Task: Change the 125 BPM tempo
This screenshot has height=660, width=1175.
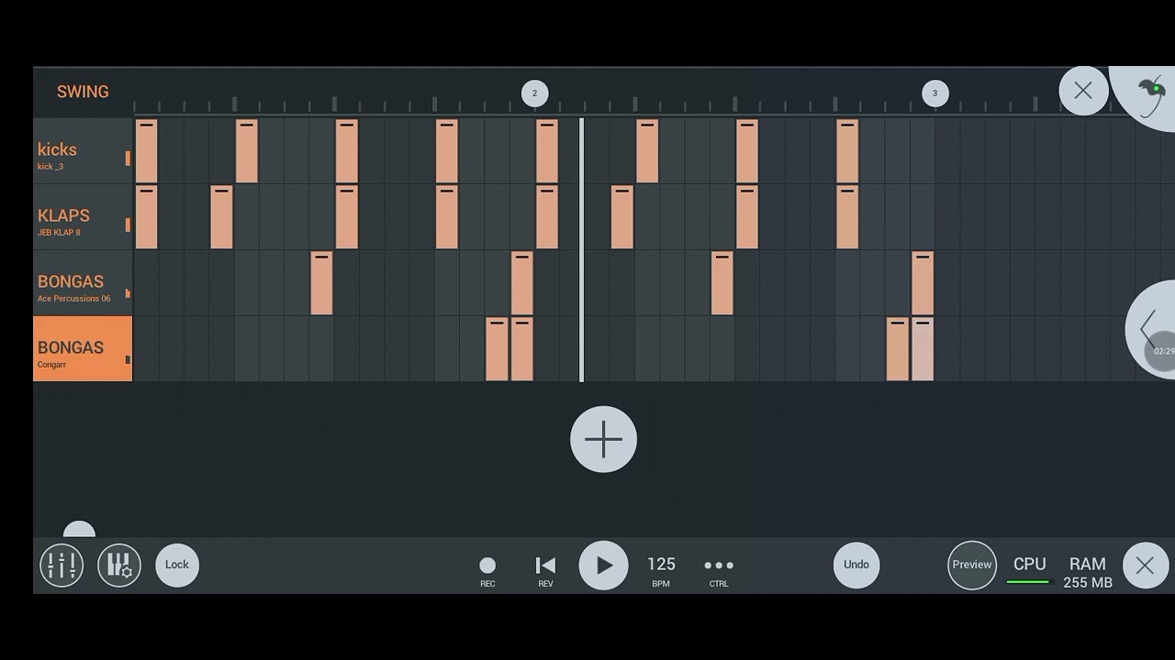Action: tap(661, 570)
